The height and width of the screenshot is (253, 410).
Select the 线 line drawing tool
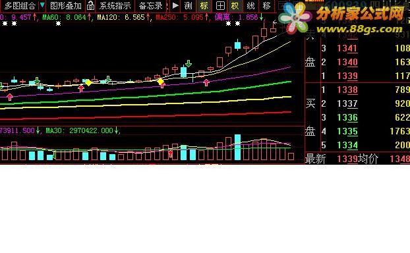[250, 6]
